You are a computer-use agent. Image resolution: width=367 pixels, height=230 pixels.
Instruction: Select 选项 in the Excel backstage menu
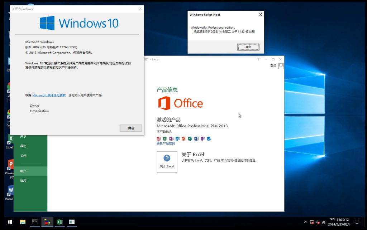tap(23, 181)
